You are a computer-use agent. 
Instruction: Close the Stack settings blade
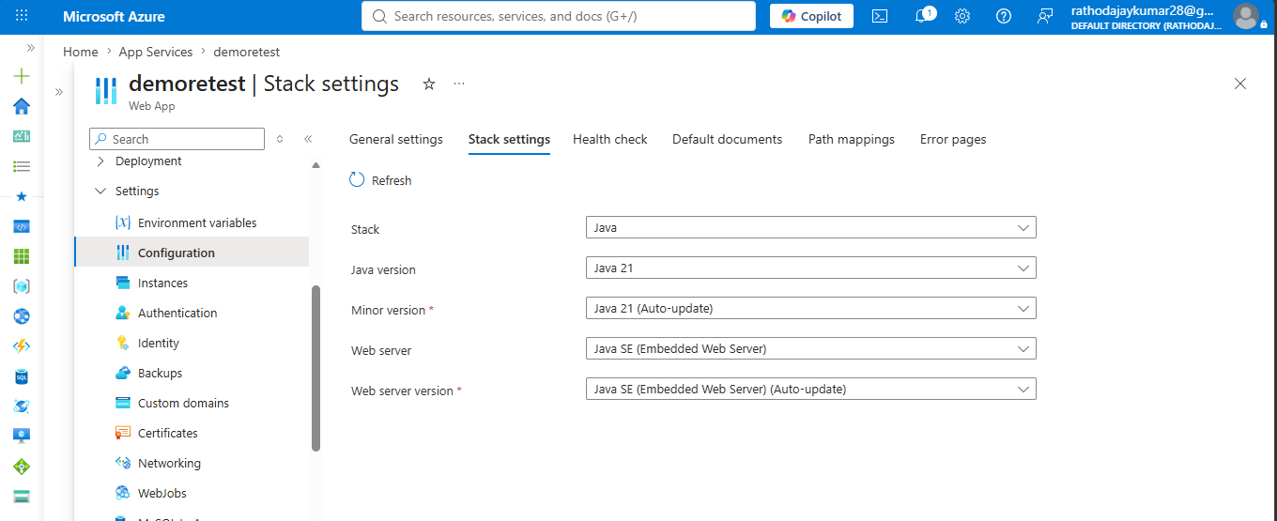1240,84
